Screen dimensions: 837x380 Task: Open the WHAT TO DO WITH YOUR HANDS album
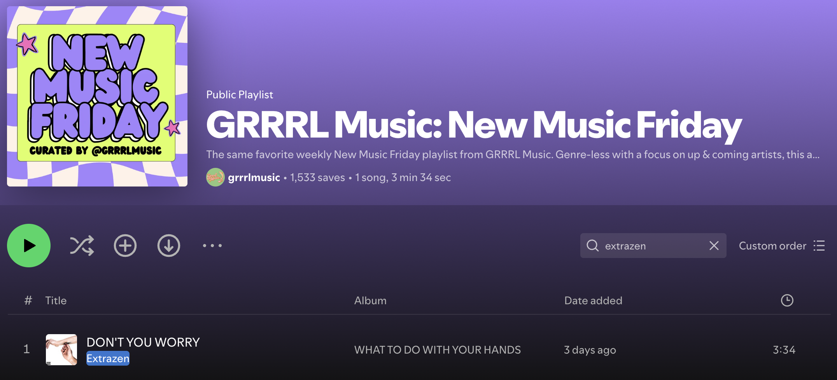[x=438, y=350]
